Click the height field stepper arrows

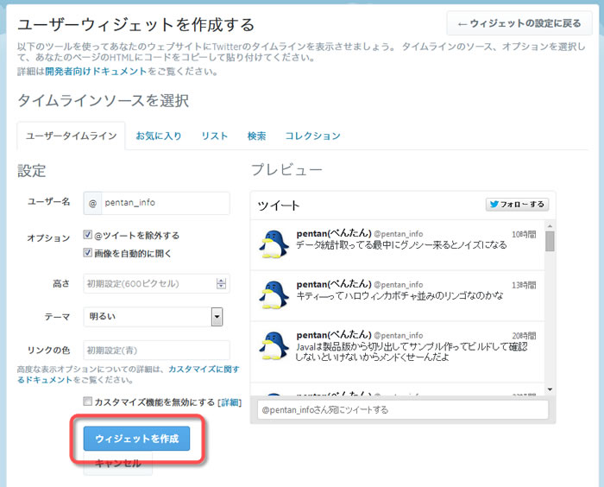222,283
